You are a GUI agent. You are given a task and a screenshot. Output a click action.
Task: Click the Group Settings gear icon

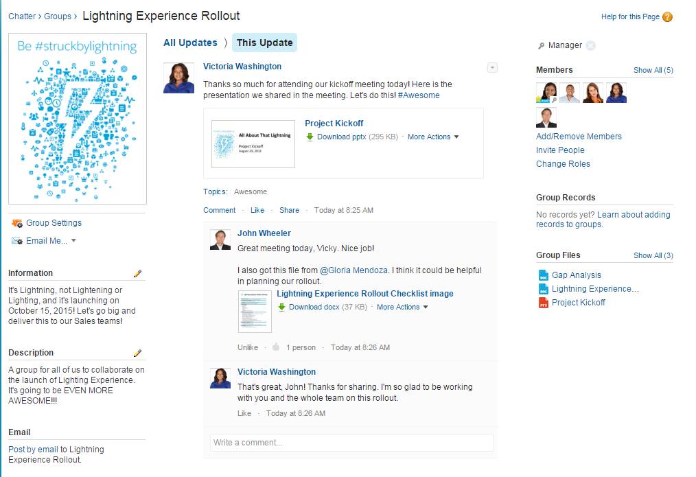17,223
